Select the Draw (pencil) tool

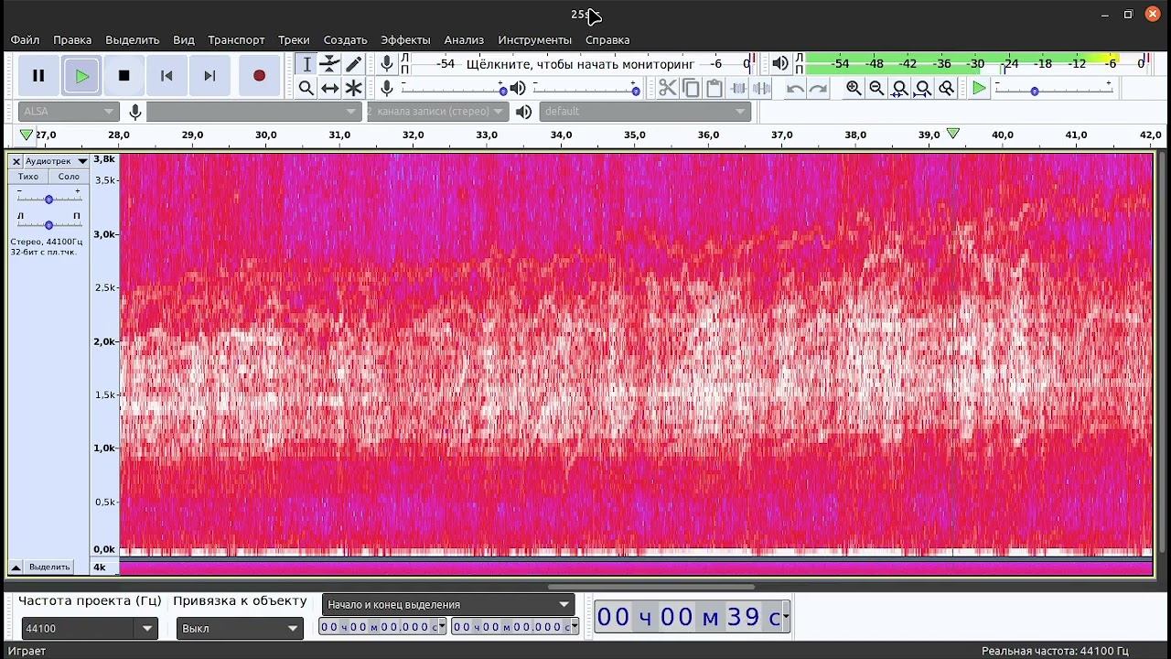353,64
